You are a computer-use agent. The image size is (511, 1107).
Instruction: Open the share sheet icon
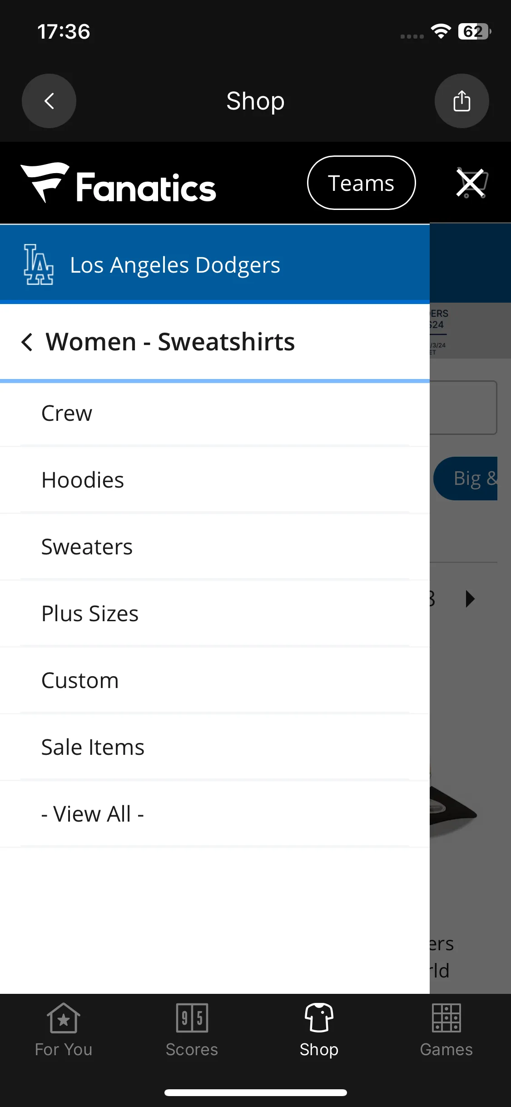point(461,101)
